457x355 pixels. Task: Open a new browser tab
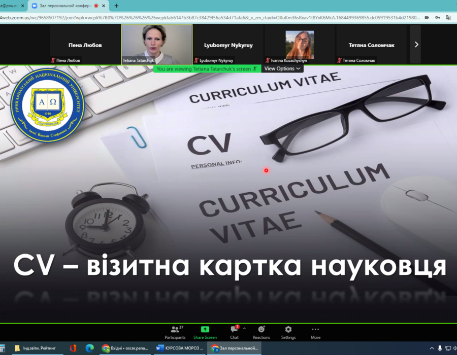point(116,6)
